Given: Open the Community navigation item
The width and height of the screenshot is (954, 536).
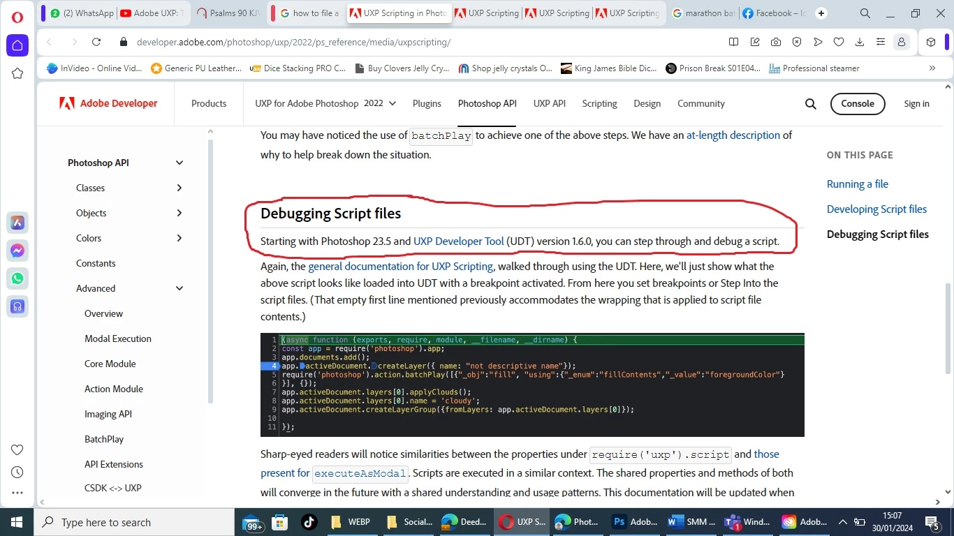Looking at the screenshot, I should click(x=701, y=103).
